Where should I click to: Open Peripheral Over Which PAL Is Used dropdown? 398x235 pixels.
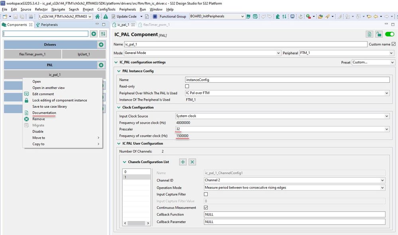[287, 93]
